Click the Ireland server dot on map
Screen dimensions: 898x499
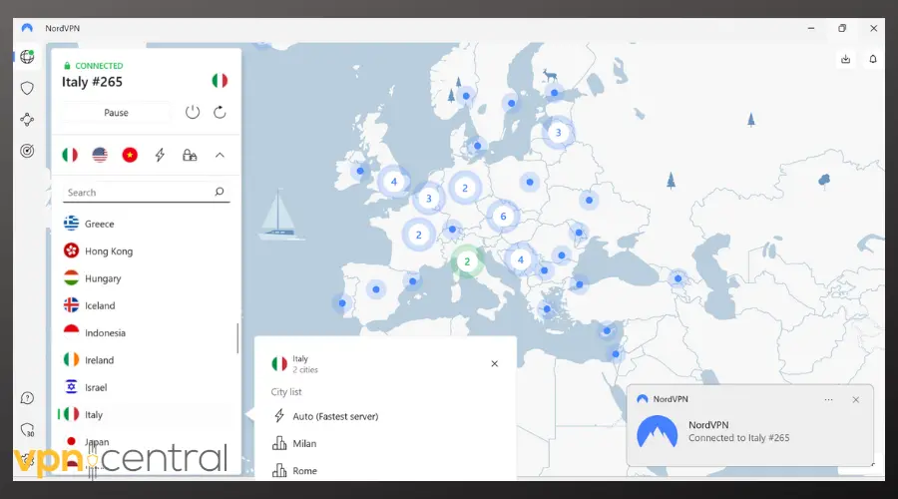pyautogui.click(x=360, y=171)
